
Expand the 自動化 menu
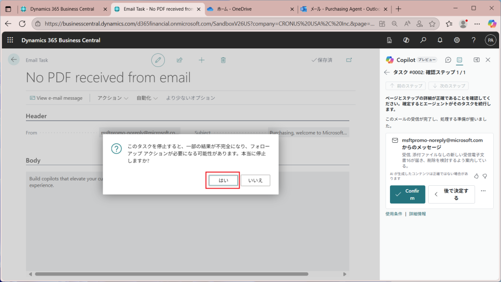(x=147, y=98)
